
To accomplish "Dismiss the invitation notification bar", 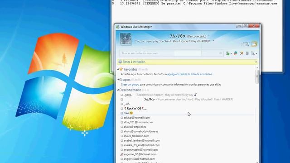I will click(x=256, y=62).
